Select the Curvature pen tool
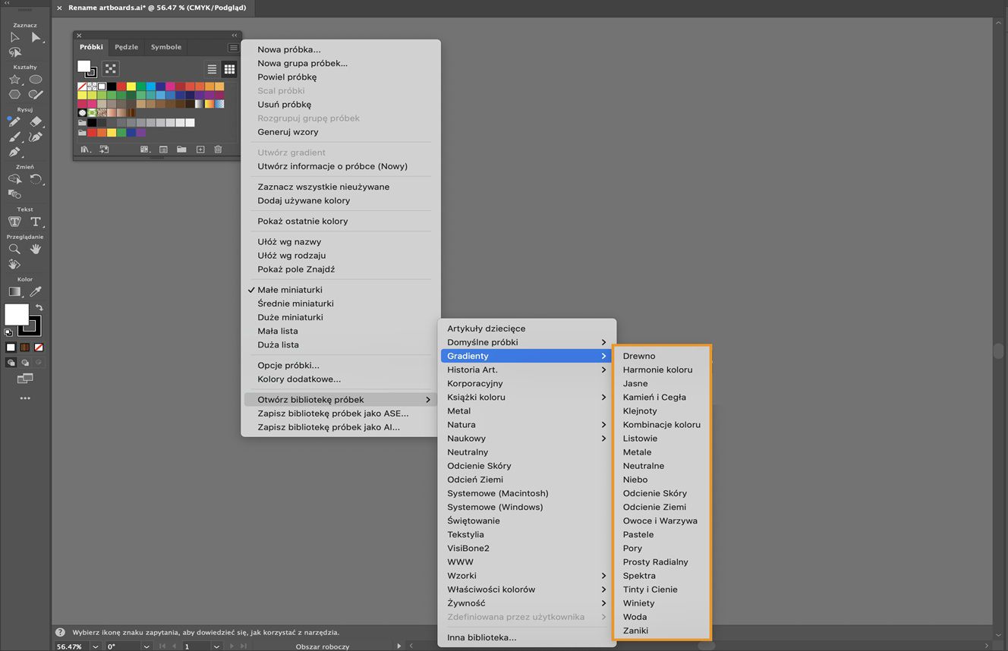This screenshot has width=1008, height=651. coord(36,137)
